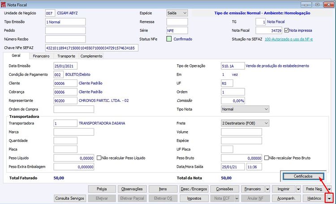Open the Espécie Saída dropdown
The image size is (336, 204).
(x=177, y=13)
